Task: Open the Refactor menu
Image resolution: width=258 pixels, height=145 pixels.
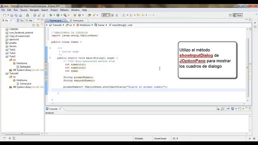Action: 64,10
